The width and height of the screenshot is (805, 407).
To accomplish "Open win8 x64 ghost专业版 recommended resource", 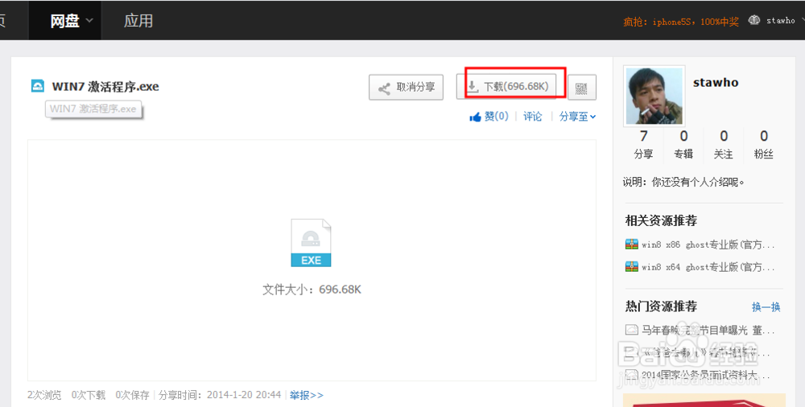I will pos(708,267).
